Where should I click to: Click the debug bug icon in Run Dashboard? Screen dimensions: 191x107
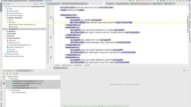(x=4, y=77)
